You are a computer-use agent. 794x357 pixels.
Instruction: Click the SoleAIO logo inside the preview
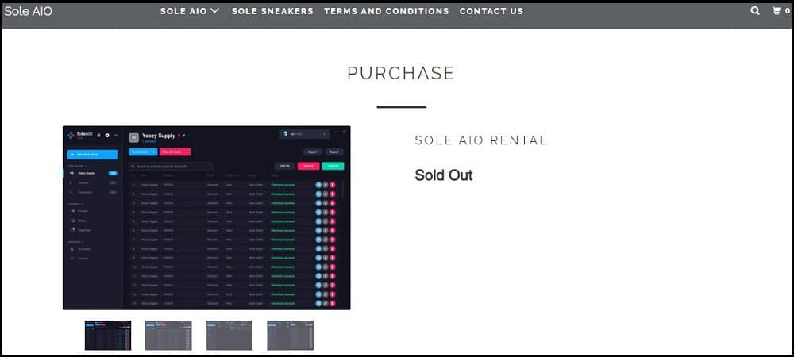[x=80, y=135]
